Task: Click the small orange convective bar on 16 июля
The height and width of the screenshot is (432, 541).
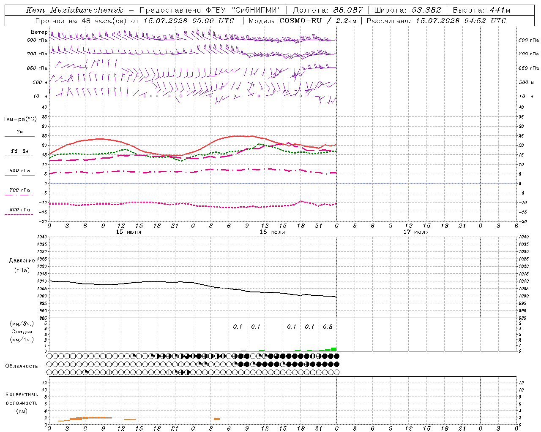Action: click(x=217, y=418)
